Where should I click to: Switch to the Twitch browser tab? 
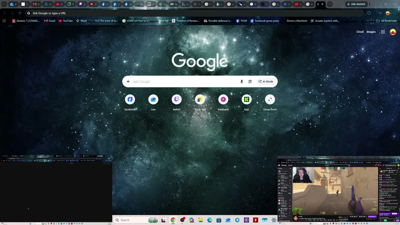coord(82,4)
